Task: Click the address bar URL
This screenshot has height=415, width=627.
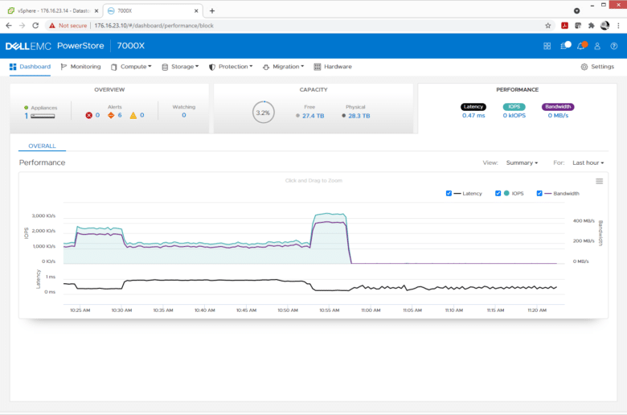Action: point(154,26)
